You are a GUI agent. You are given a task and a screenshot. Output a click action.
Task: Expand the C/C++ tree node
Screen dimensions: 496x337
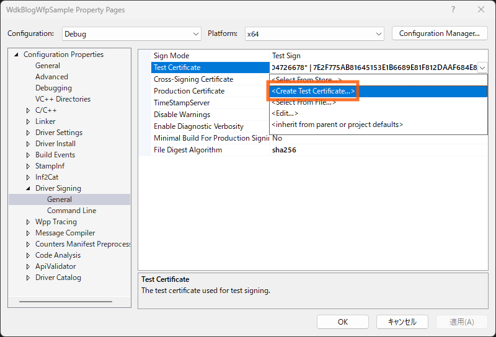point(28,110)
